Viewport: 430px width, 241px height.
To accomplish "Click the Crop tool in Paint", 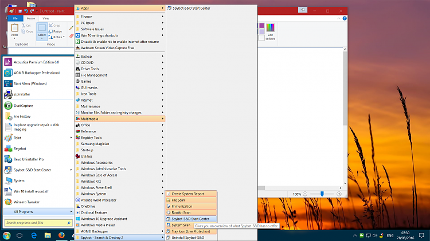I will coord(54,25).
